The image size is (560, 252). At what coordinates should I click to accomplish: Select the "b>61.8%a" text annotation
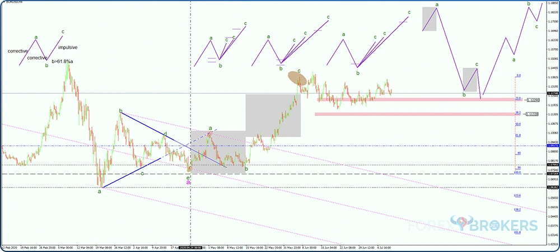(63, 61)
